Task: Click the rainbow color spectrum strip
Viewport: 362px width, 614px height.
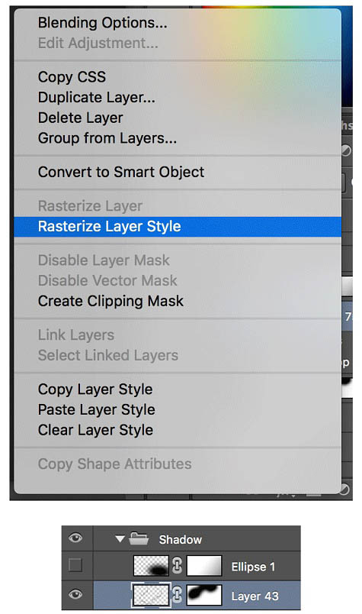Action: pos(277,7)
